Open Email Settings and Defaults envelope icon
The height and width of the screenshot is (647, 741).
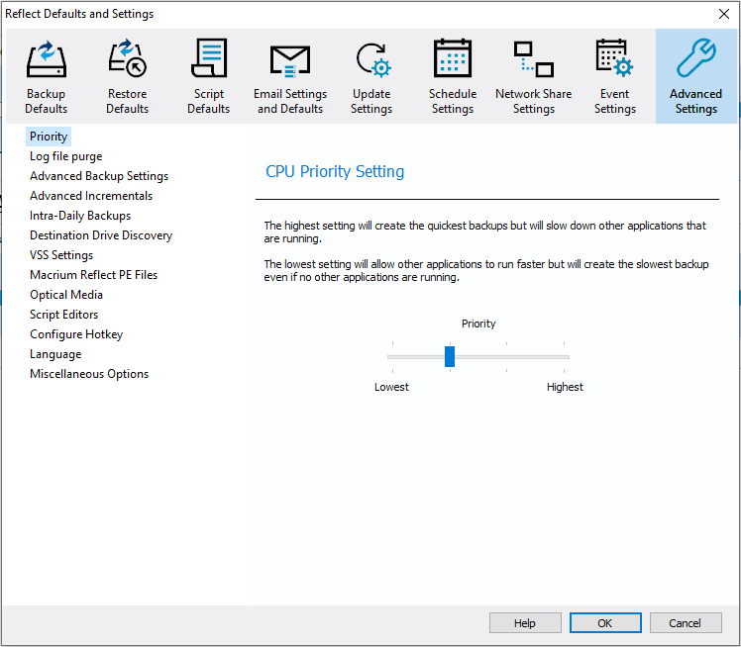click(x=289, y=61)
